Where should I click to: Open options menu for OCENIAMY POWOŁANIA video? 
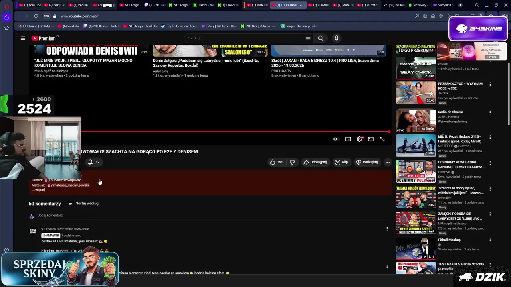tap(490, 163)
